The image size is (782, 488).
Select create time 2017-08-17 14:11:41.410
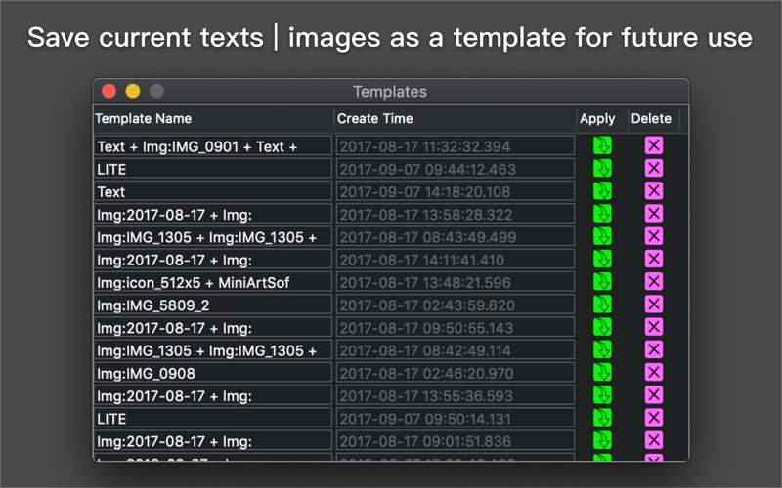pyautogui.click(x=456, y=260)
